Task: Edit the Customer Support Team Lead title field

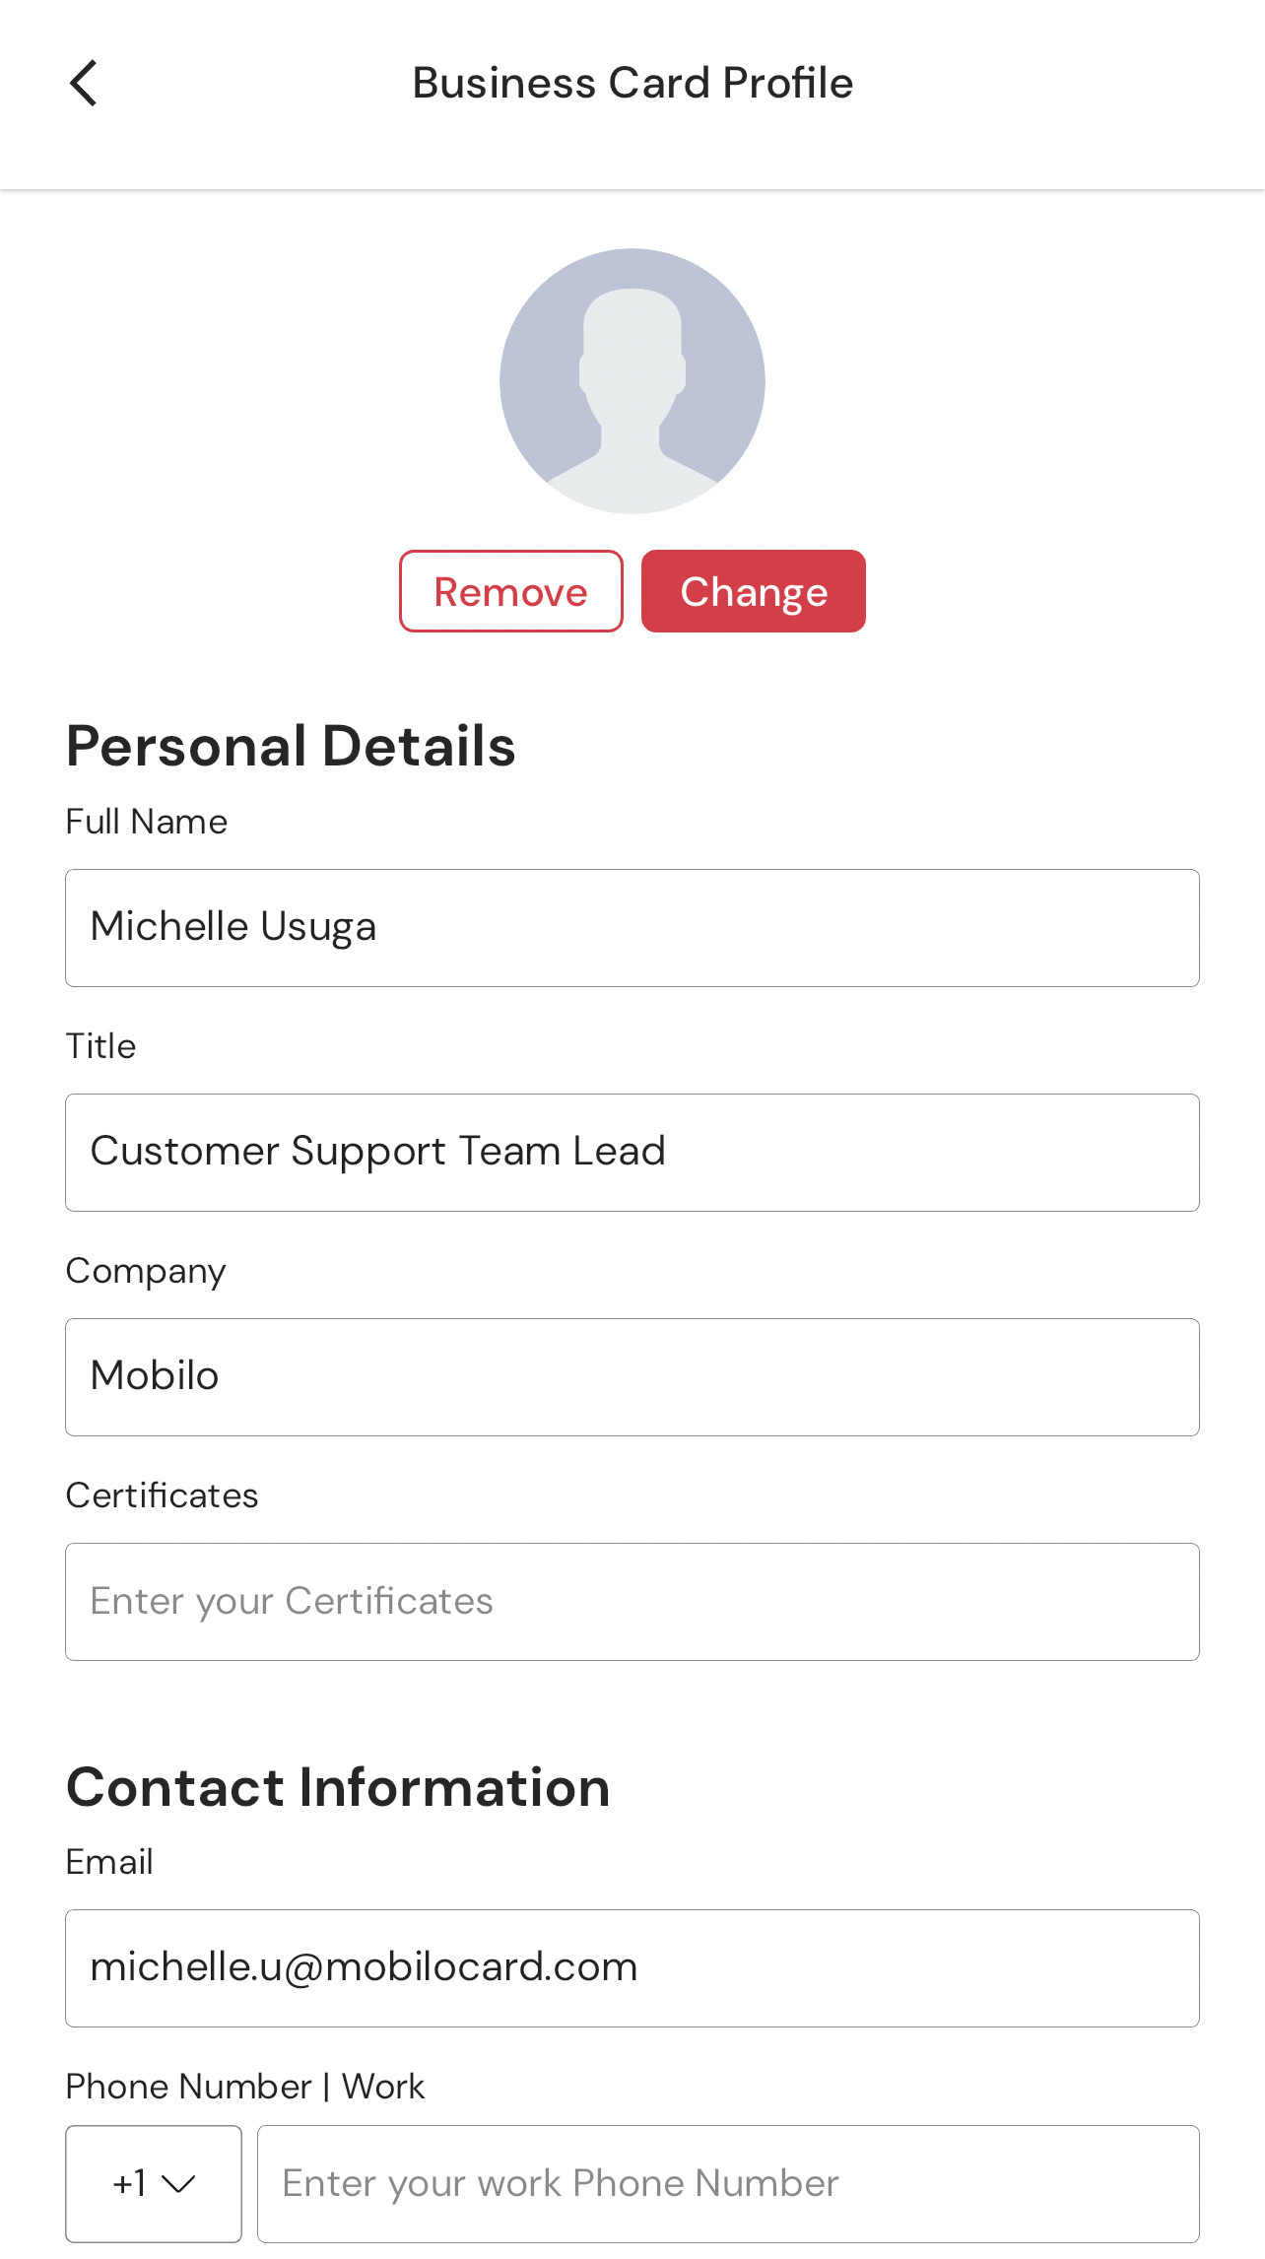Action: [x=632, y=1152]
